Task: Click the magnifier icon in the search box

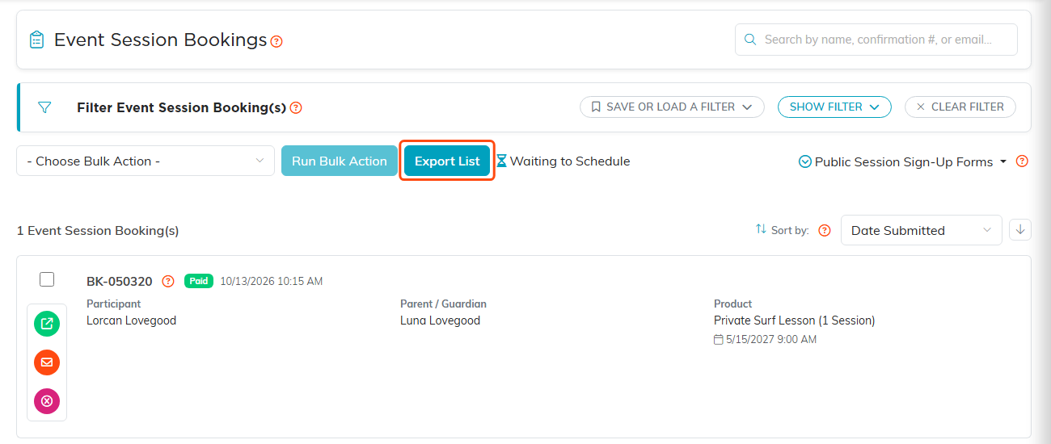Action: pos(750,40)
